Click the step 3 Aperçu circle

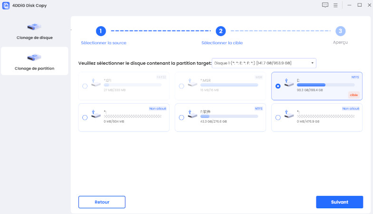point(340,31)
